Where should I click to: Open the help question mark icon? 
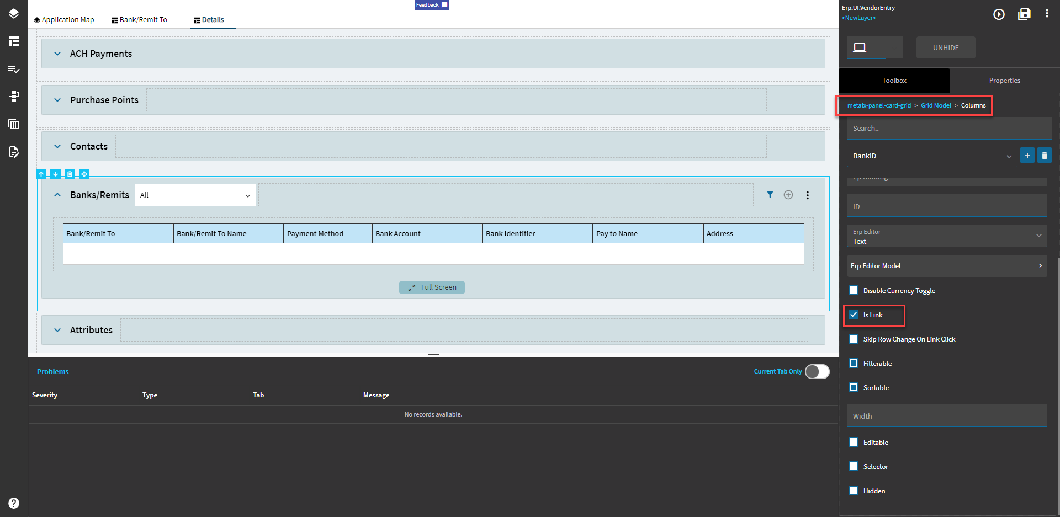14,503
